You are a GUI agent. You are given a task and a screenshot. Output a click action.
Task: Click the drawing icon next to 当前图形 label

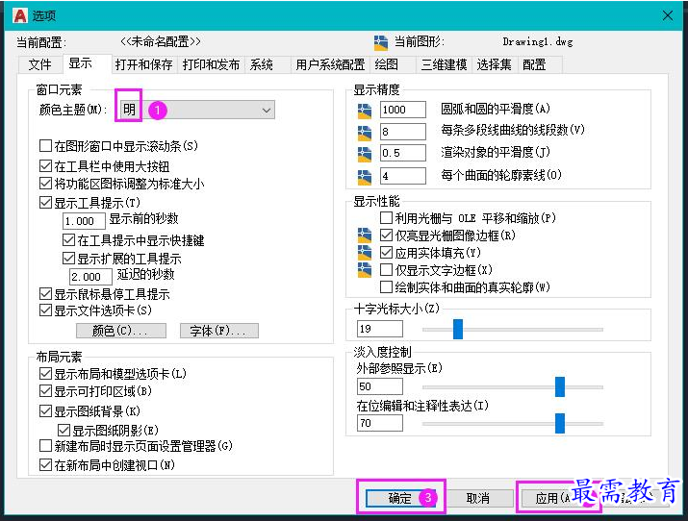[380, 42]
